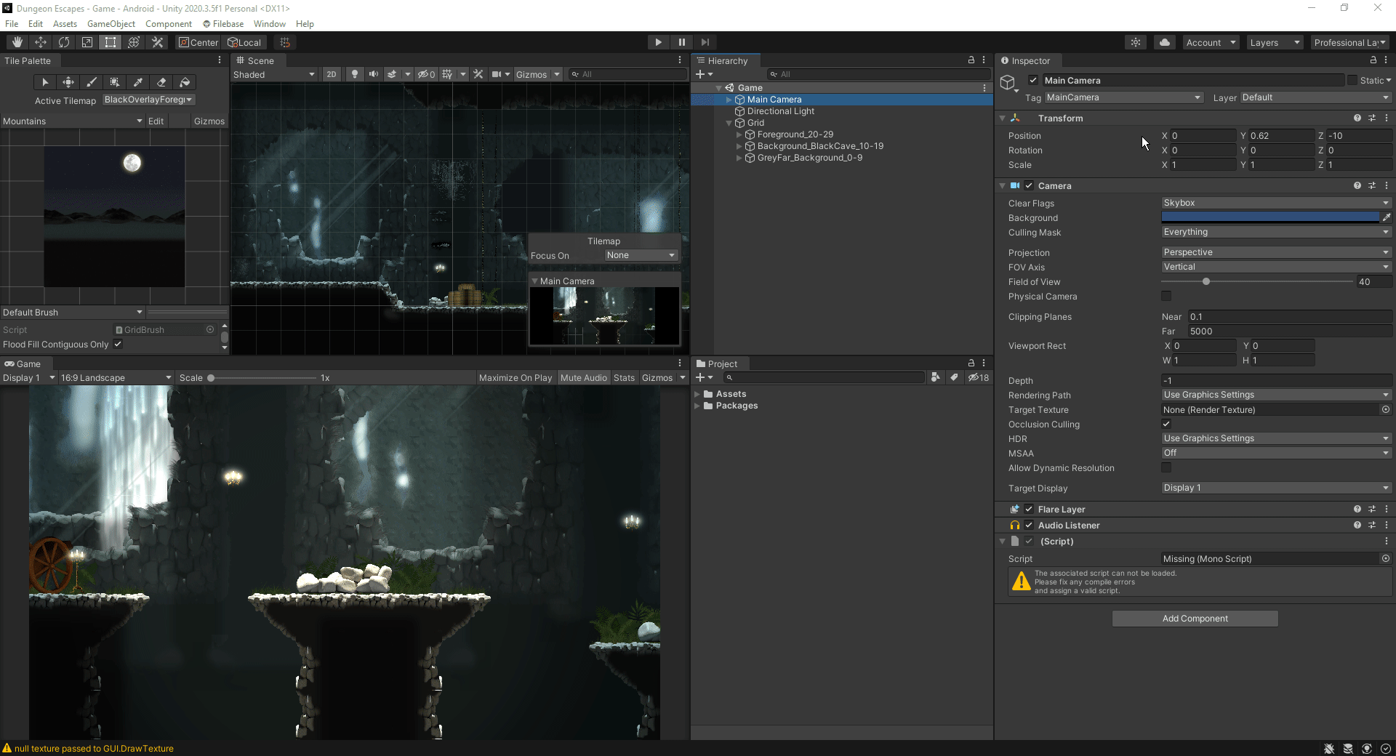Image resolution: width=1396 pixels, height=756 pixels.
Task: Toggle Center pivot mode button
Action: [198, 42]
